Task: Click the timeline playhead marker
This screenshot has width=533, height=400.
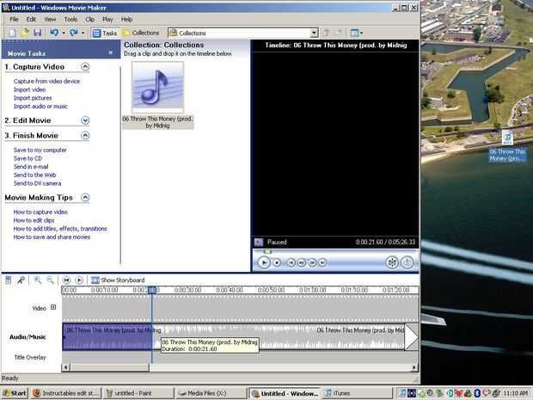Action: pos(152,290)
